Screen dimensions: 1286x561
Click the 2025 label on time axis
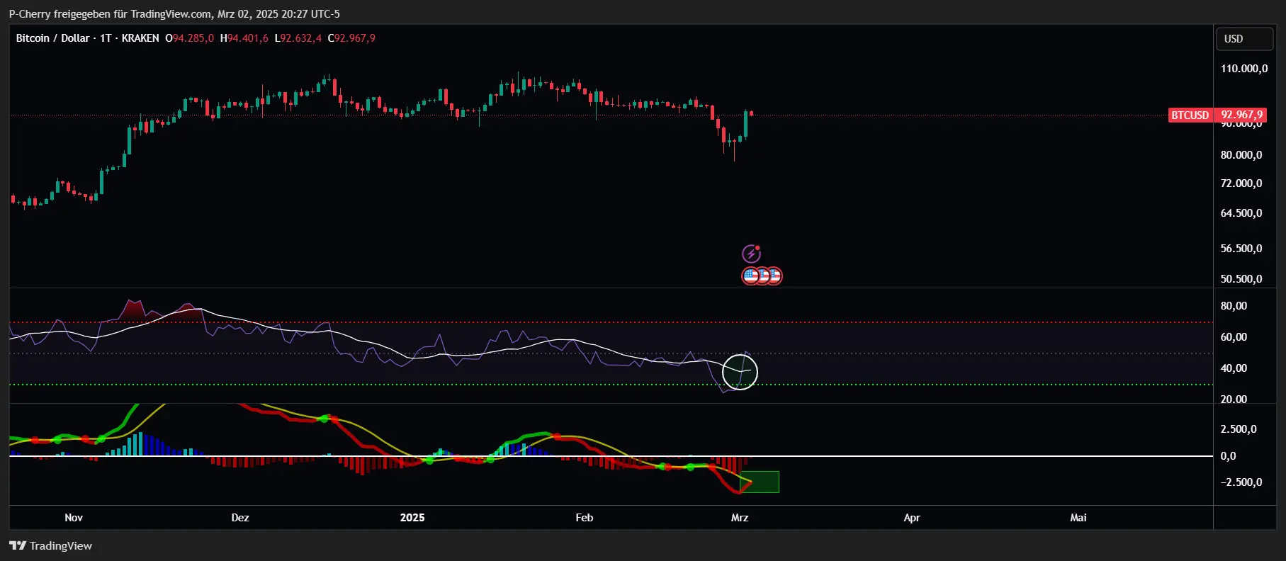click(412, 518)
